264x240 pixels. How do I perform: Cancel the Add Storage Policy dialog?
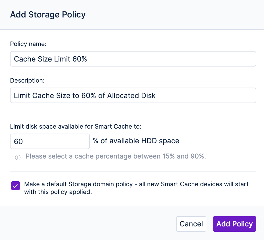click(191, 224)
